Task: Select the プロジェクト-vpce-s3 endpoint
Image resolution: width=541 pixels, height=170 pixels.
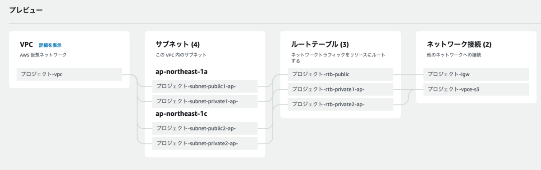Action: pyautogui.click(x=476, y=89)
